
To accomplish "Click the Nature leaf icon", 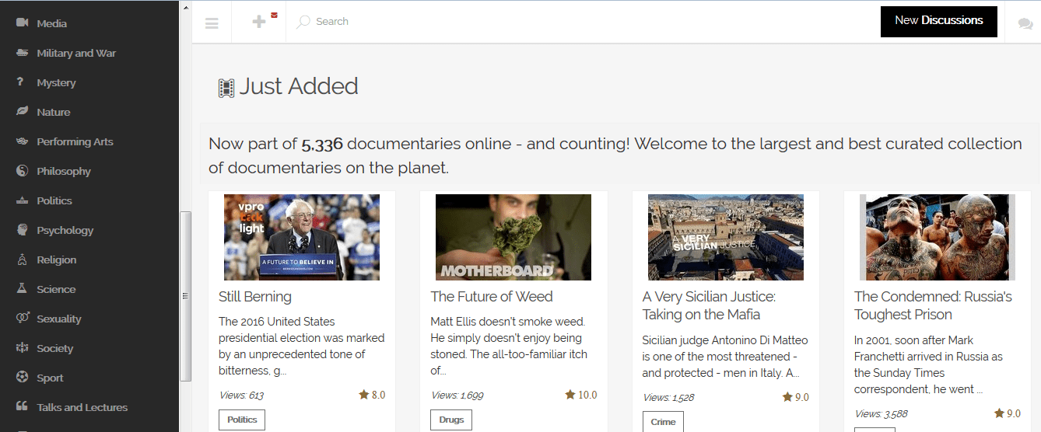I will (22, 111).
